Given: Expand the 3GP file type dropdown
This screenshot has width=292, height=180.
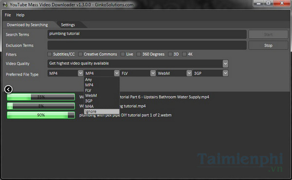Looking at the screenshot, I should coord(225,73).
